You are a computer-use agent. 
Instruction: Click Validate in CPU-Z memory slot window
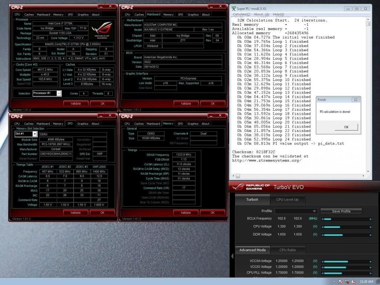tap(75, 213)
